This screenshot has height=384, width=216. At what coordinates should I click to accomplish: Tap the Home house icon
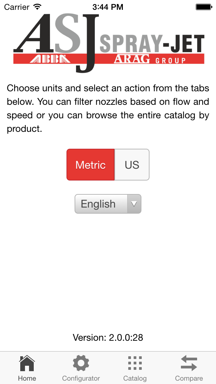(27, 363)
